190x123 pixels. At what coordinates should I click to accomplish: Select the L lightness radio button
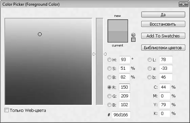pos(150,60)
